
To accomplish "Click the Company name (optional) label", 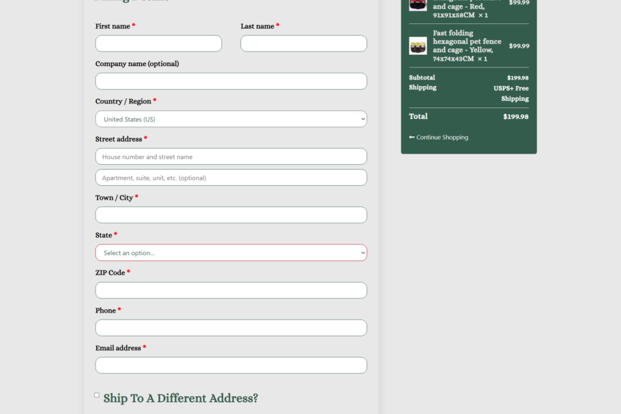I will [137, 64].
